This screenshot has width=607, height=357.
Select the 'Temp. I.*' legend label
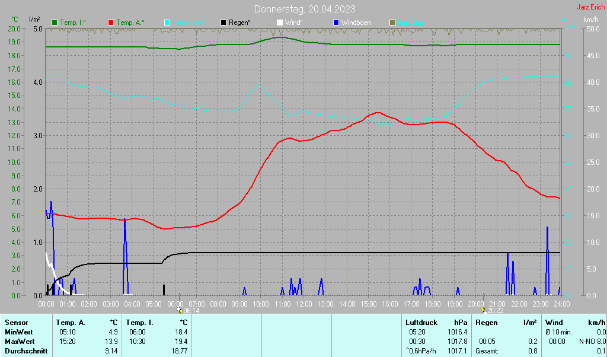coord(73,23)
